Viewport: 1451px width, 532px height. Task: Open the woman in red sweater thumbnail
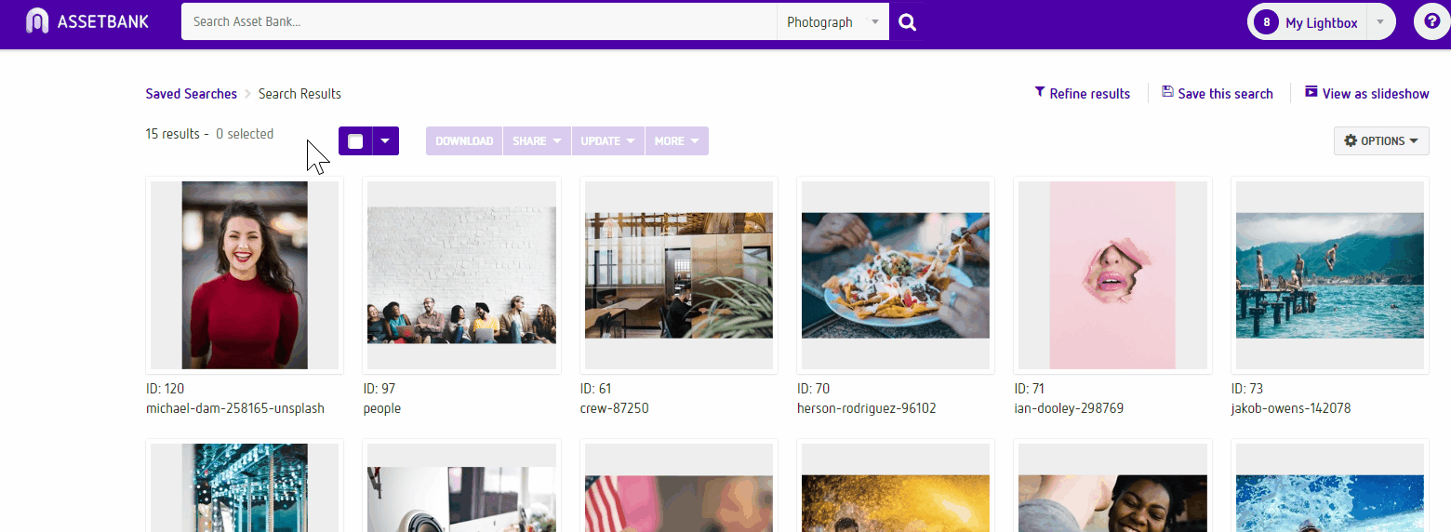245,275
